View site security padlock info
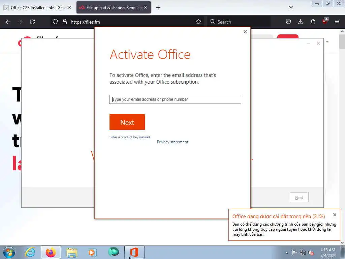 [64, 22]
